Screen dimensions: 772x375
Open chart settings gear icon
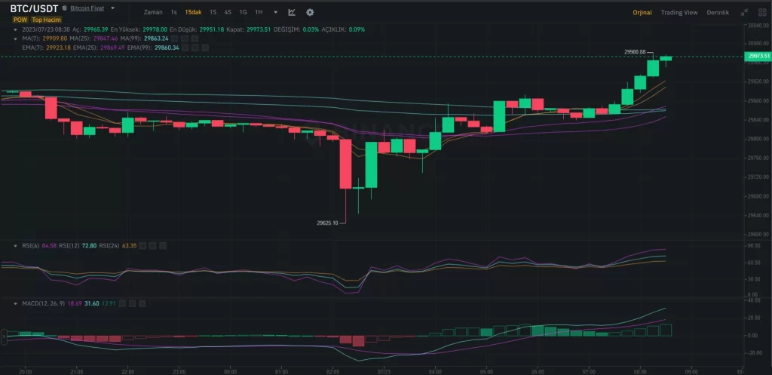[310, 13]
